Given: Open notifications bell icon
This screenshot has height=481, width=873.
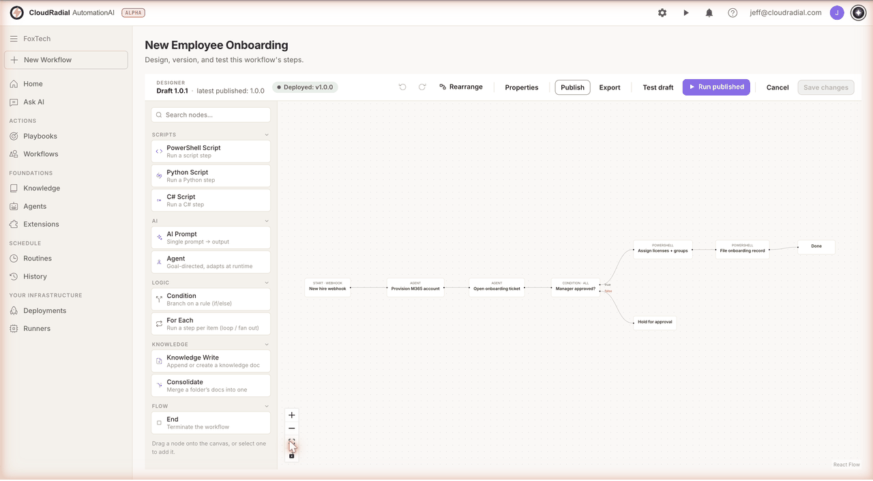Looking at the screenshot, I should click(709, 13).
